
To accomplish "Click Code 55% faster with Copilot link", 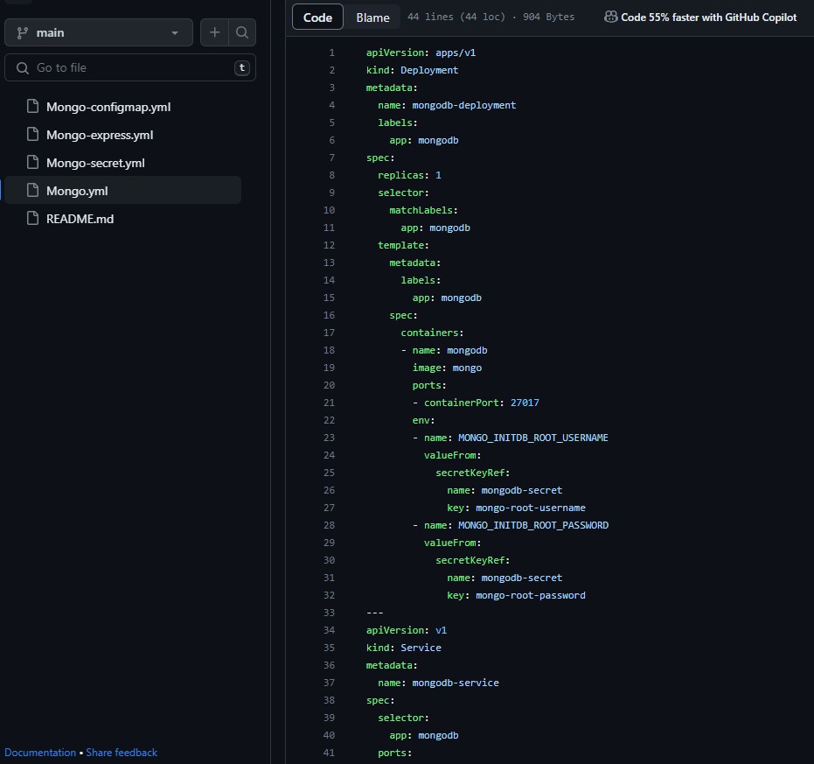I will 708,18.
